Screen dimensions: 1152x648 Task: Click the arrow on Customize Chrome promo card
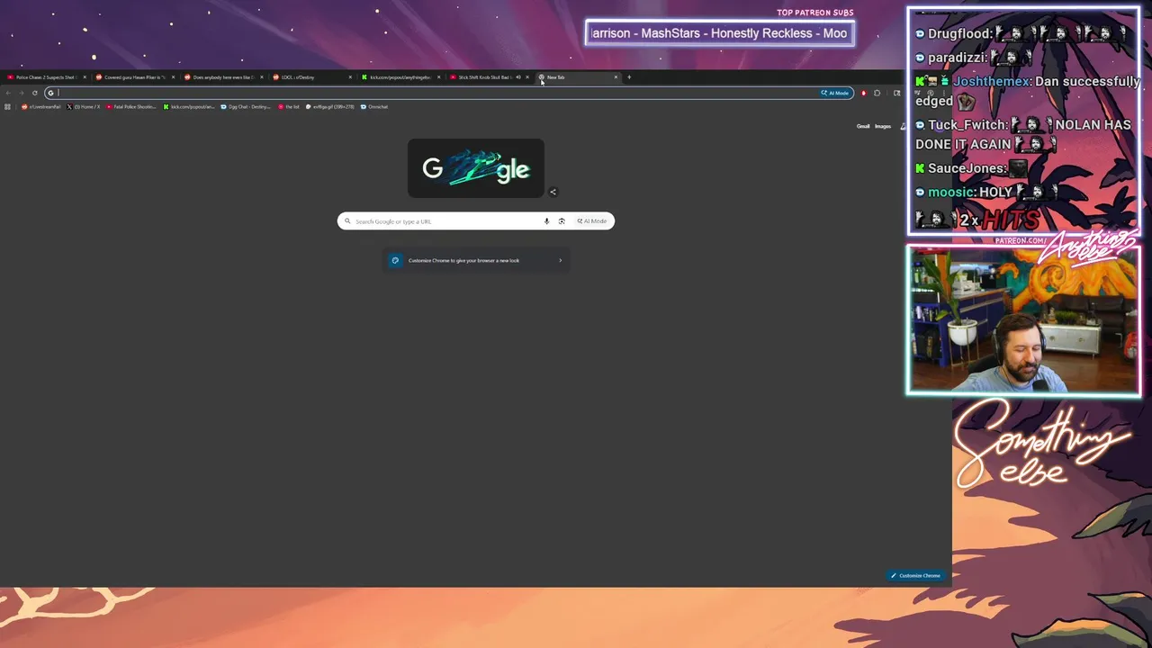click(x=560, y=261)
